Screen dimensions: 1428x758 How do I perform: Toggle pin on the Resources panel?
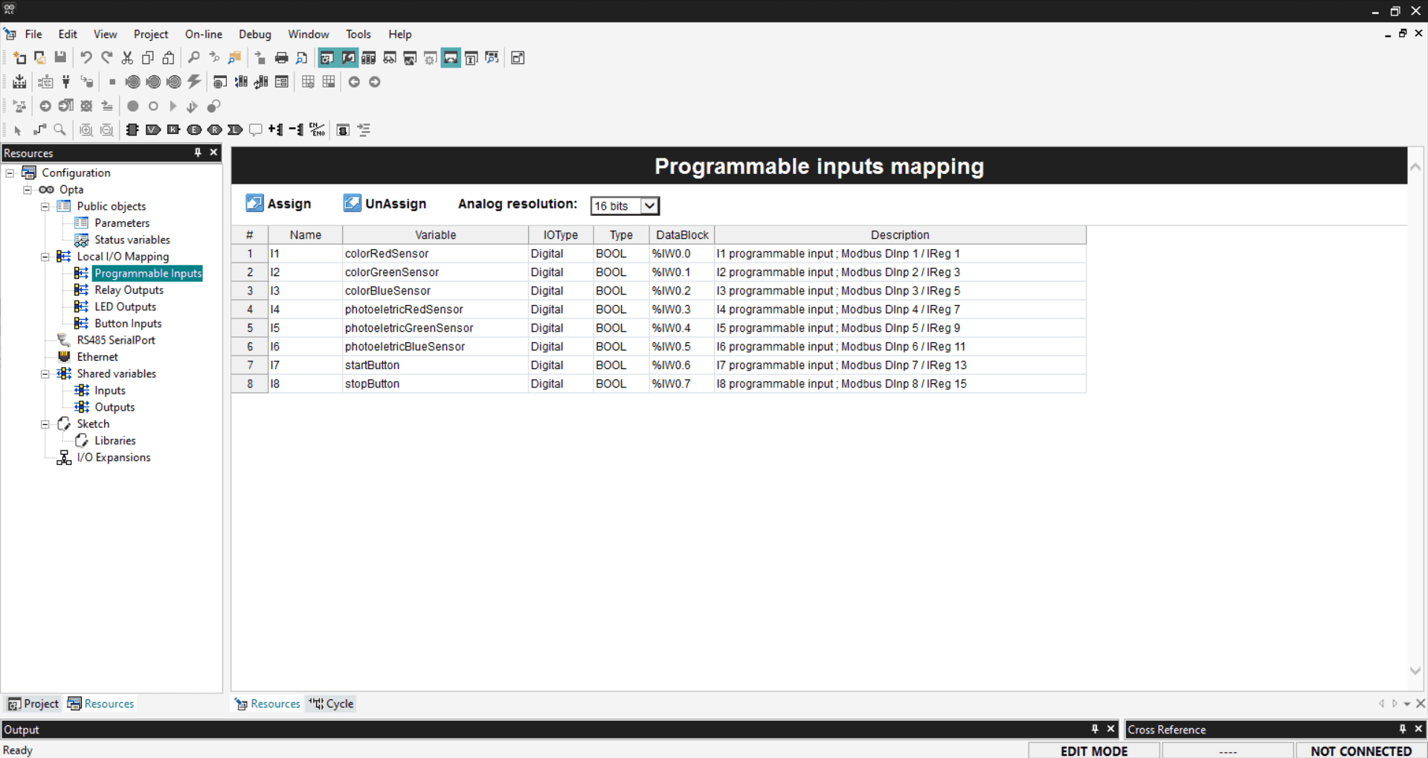tap(198, 152)
